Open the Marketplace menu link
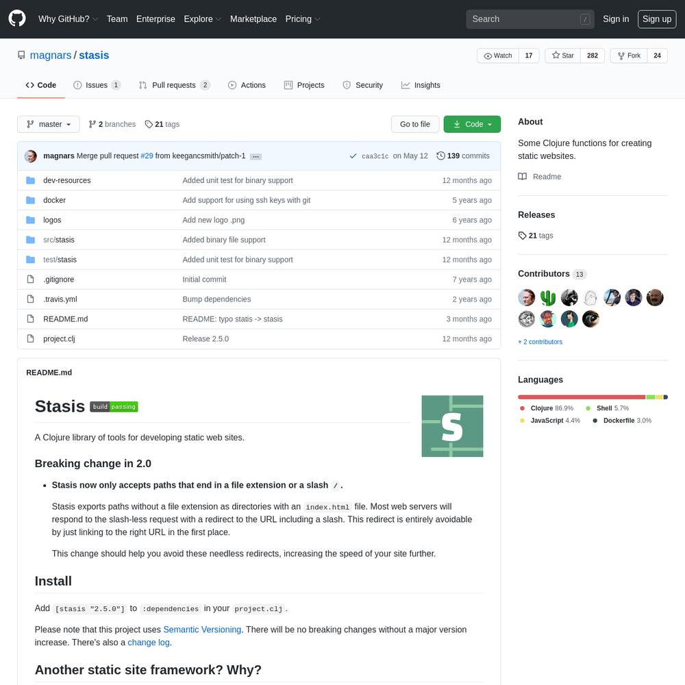 pos(253,18)
